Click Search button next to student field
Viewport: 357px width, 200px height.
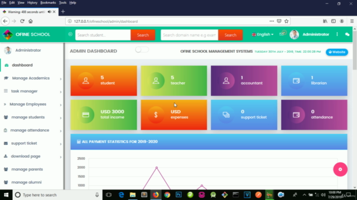click(x=143, y=35)
